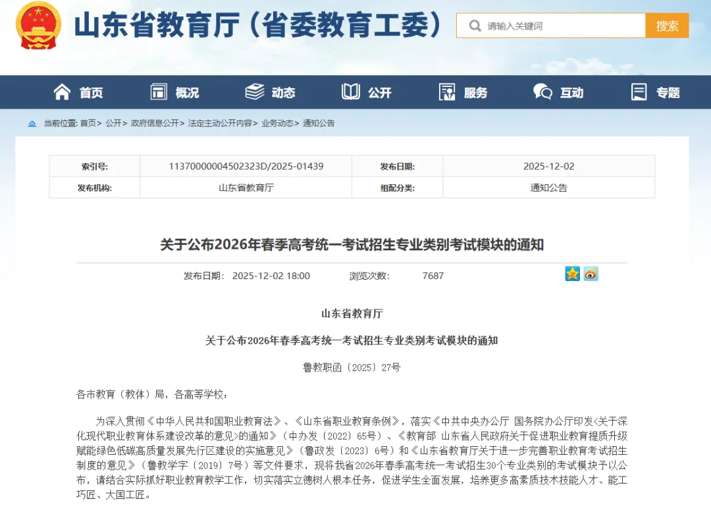Viewport: 711px width, 516px height.
Task: Click the large bold article headline
Action: pyautogui.click(x=352, y=245)
